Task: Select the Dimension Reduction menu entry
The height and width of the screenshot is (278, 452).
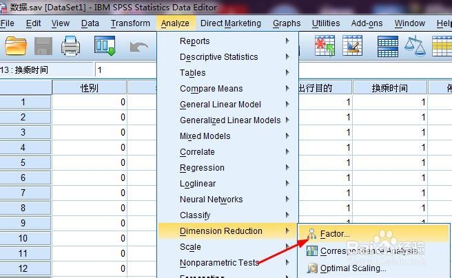Action: [228, 231]
